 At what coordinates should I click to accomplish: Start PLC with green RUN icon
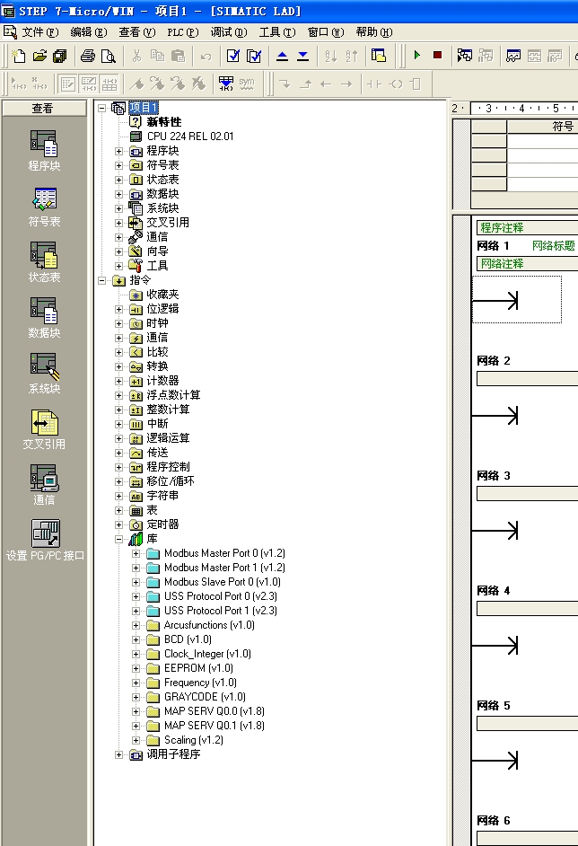tap(416, 55)
